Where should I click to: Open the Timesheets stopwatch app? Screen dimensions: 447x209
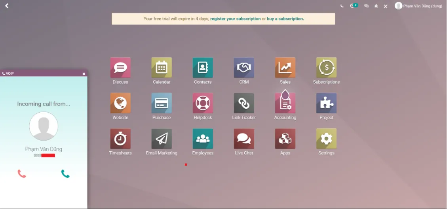tap(120, 139)
